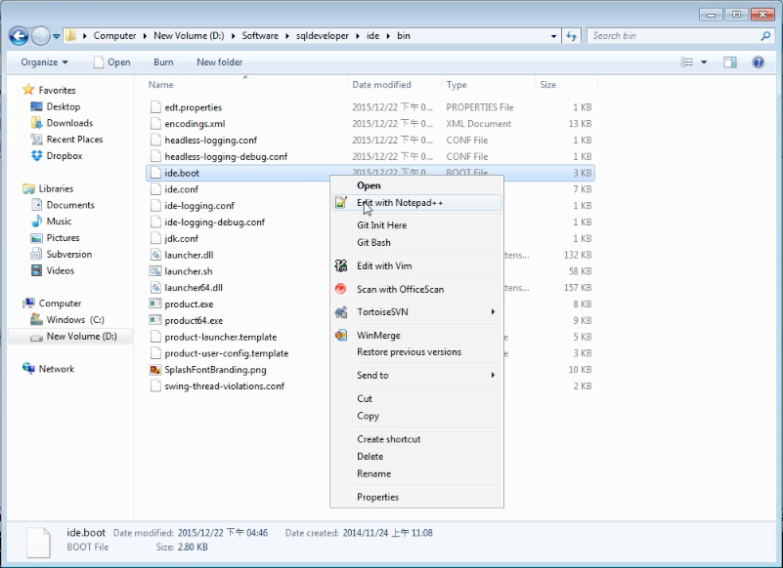This screenshot has width=783, height=568.
Task: Choose Edit with Notepad++ from context menu
Action: 417,203
